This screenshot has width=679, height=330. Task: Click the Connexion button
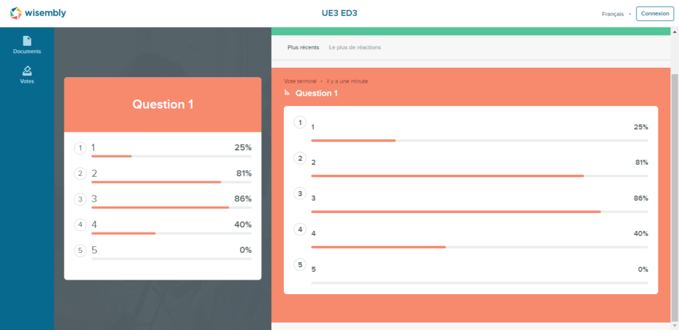click(x=654, y=13)
